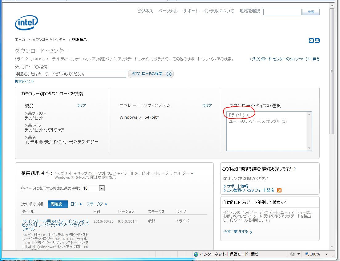This screenshot has width=340, height=261.
Task: Click the ダウンロードの検索 button
Action: coord(151,74)
